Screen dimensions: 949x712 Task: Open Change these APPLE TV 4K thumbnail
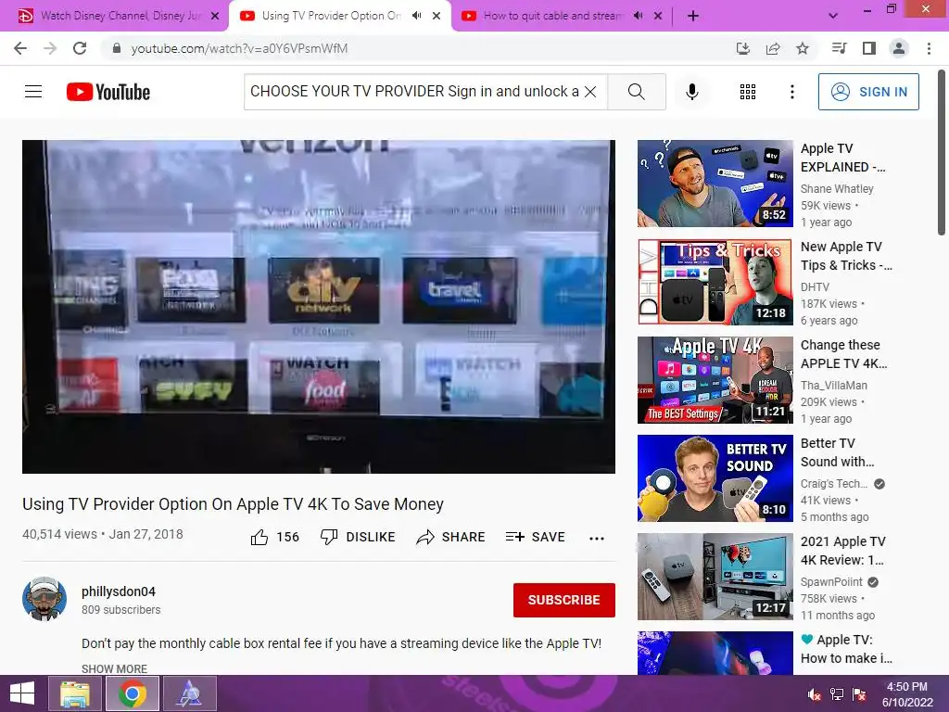[715, 379]
